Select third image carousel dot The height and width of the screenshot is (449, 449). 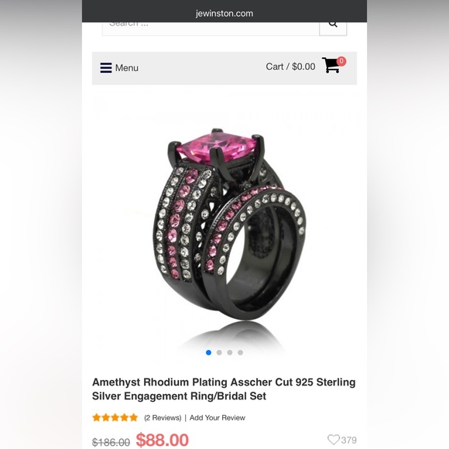230,352
